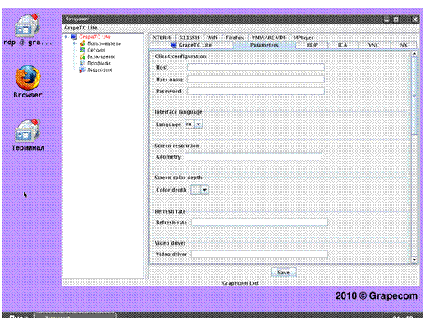Screen dimensions: 425x320
Task: Collapse the GrapeTC Lite root tree node
Action: click(x=66, y=37)
